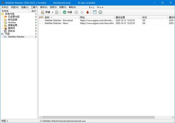
Task: Click the OK status of News row
Action: click(144, 23)
